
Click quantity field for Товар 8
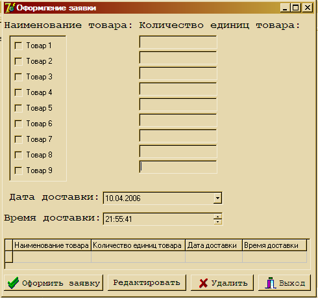point(178,152)
